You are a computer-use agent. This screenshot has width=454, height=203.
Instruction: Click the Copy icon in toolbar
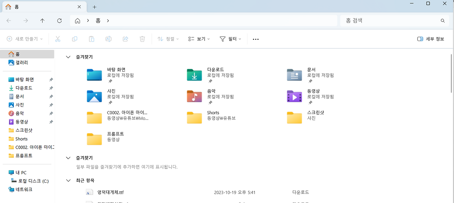point(74,39)
